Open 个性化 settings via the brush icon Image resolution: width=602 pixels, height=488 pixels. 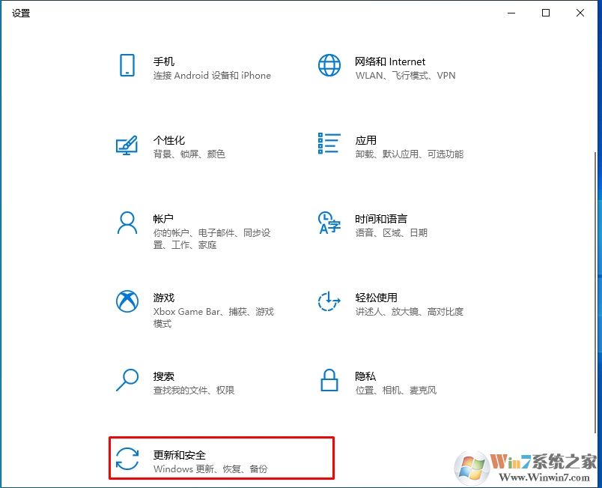[127, 144]
